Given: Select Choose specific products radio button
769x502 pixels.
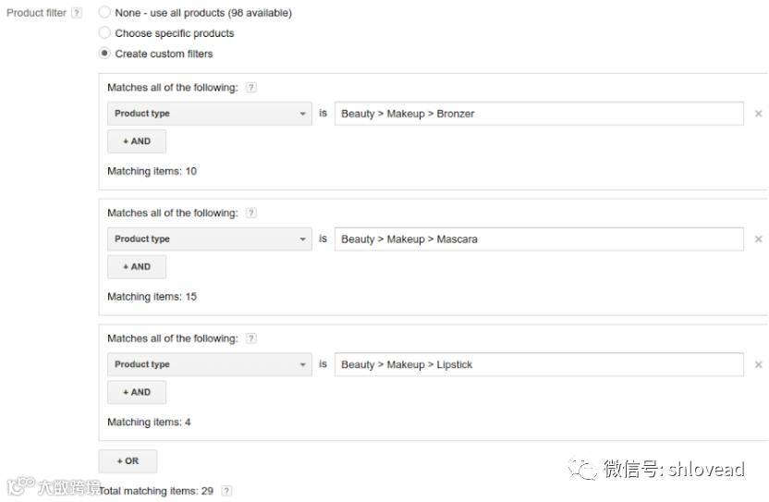Looking at the screenshot, I should tap(104, 33).
